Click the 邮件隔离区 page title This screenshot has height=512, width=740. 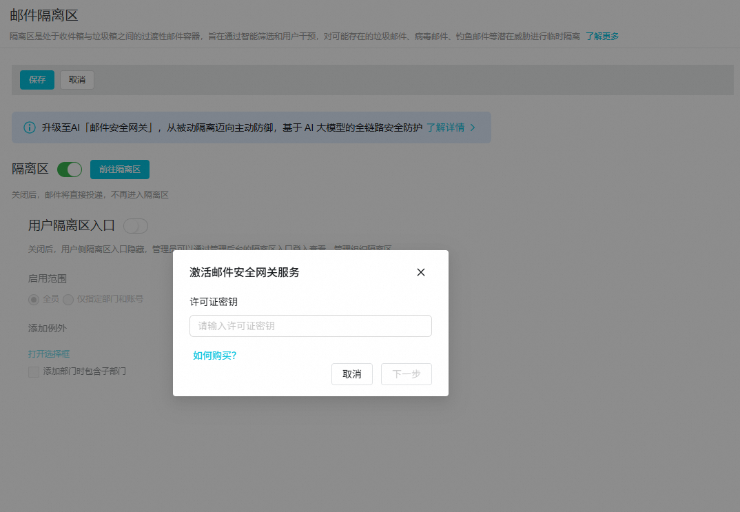44,16
